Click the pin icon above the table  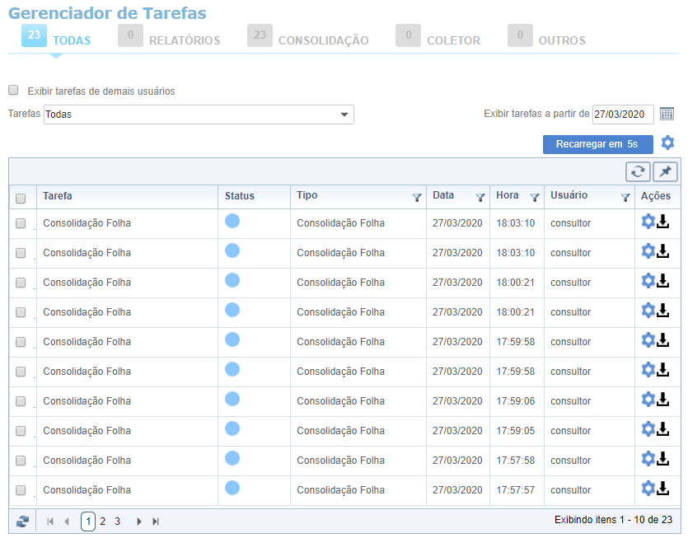pos(665,171)
